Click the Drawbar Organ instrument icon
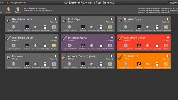This screenshot has width=178, height=100. (120, 20)
